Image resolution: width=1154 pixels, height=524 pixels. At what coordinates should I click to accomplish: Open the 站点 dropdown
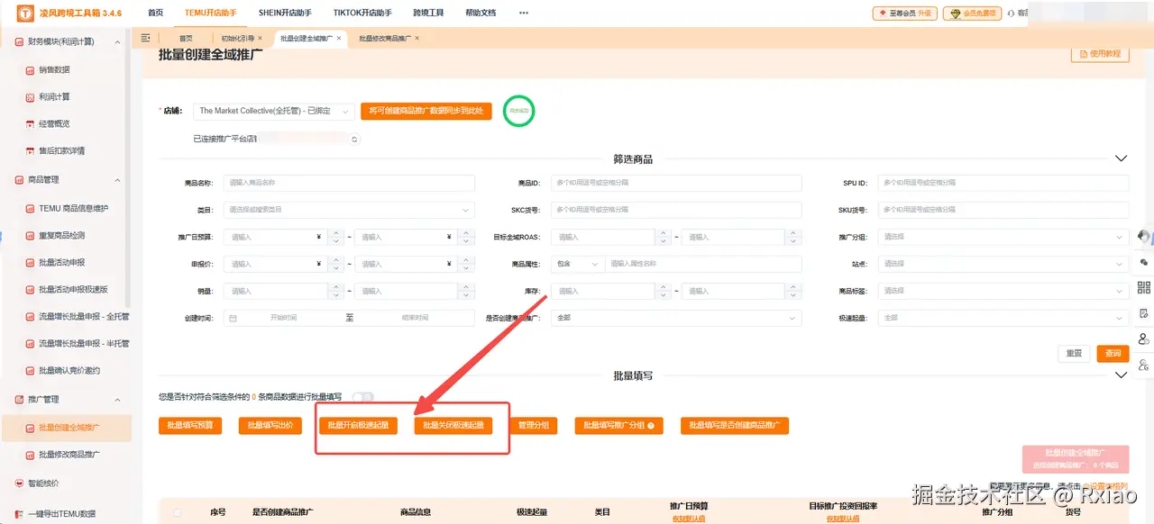point(1003,264)
